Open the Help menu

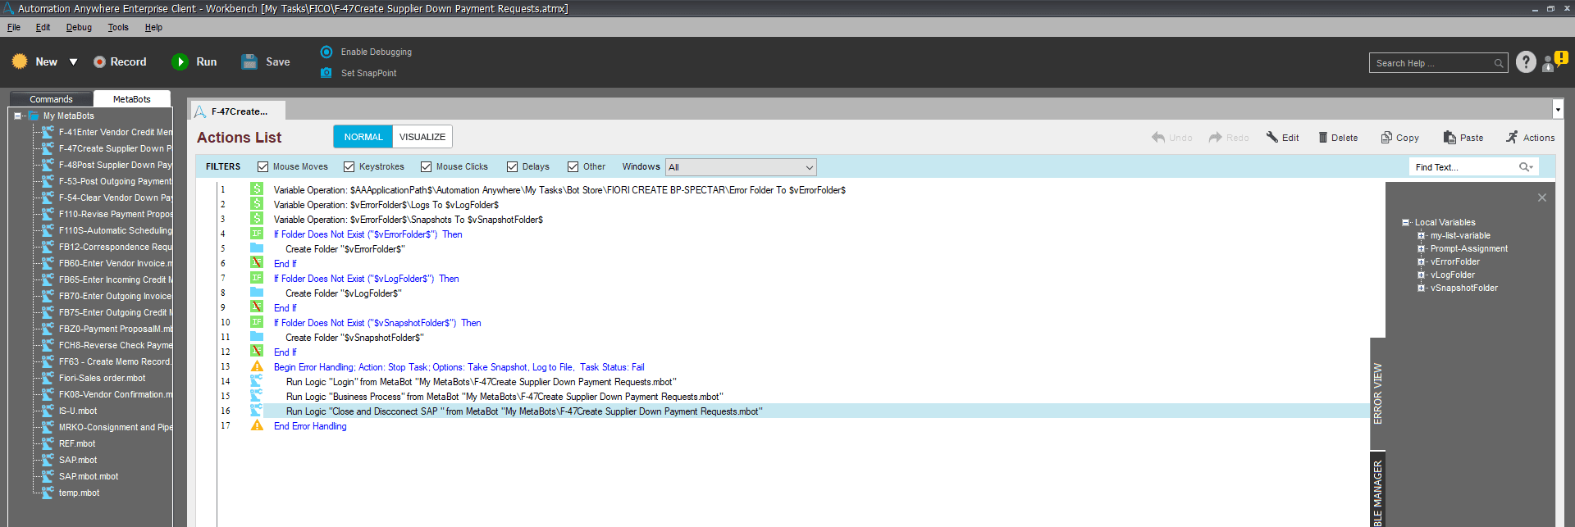(x=153, y=27)
